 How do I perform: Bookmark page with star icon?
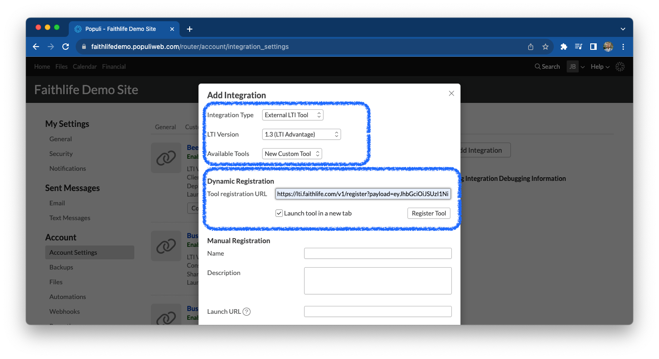545,47
